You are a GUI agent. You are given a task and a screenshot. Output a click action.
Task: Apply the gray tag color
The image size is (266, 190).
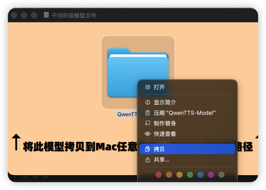point(221,175)
